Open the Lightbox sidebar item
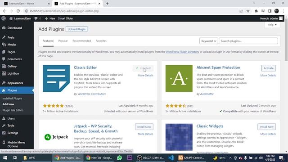Viewport: 288px width, 162px height. click(13, 73)
